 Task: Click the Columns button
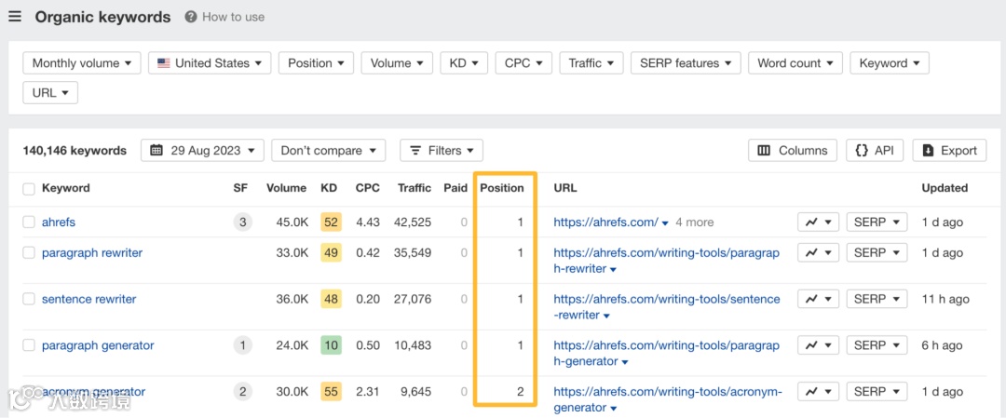pyautogui.click(x=793, y=151)
